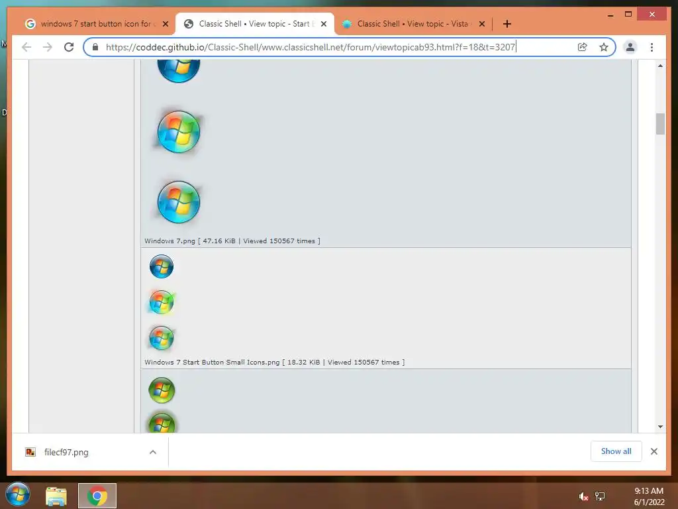Click the browser back arrow
The image size is (678, 509).
click(26, 47)
